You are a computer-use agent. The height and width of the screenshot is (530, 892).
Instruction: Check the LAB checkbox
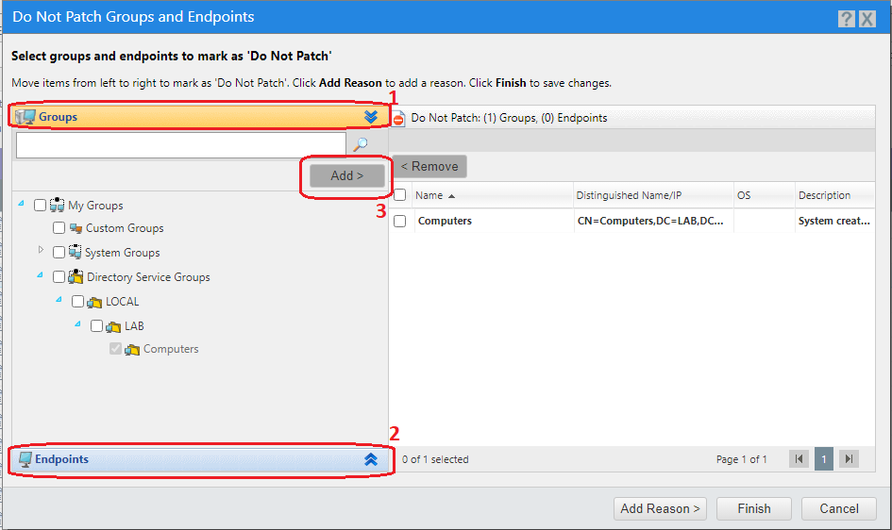tap(96, 325)
